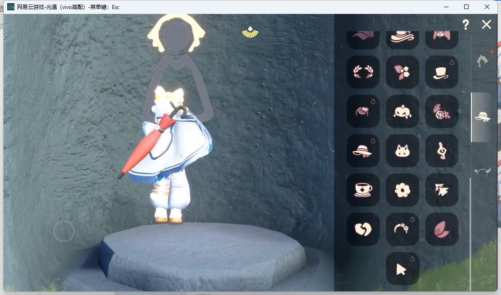501x295 pixels.
Task: Pick the double arrow cursor accessory
Action: [x=442, y=189]
